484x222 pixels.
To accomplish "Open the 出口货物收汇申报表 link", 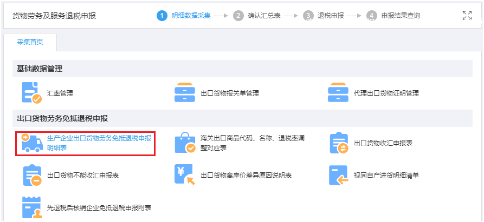I will [x=383, y=143].
